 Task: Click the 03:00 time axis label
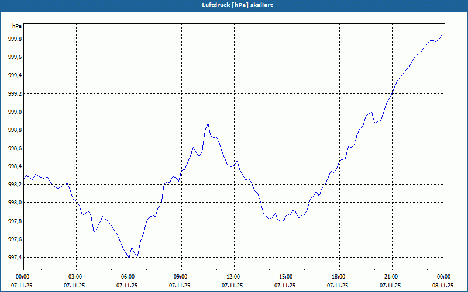coord(75,276)
